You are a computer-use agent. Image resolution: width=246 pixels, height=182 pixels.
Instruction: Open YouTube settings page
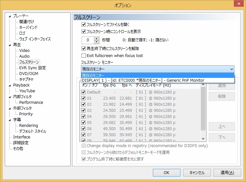pos(27,91)
